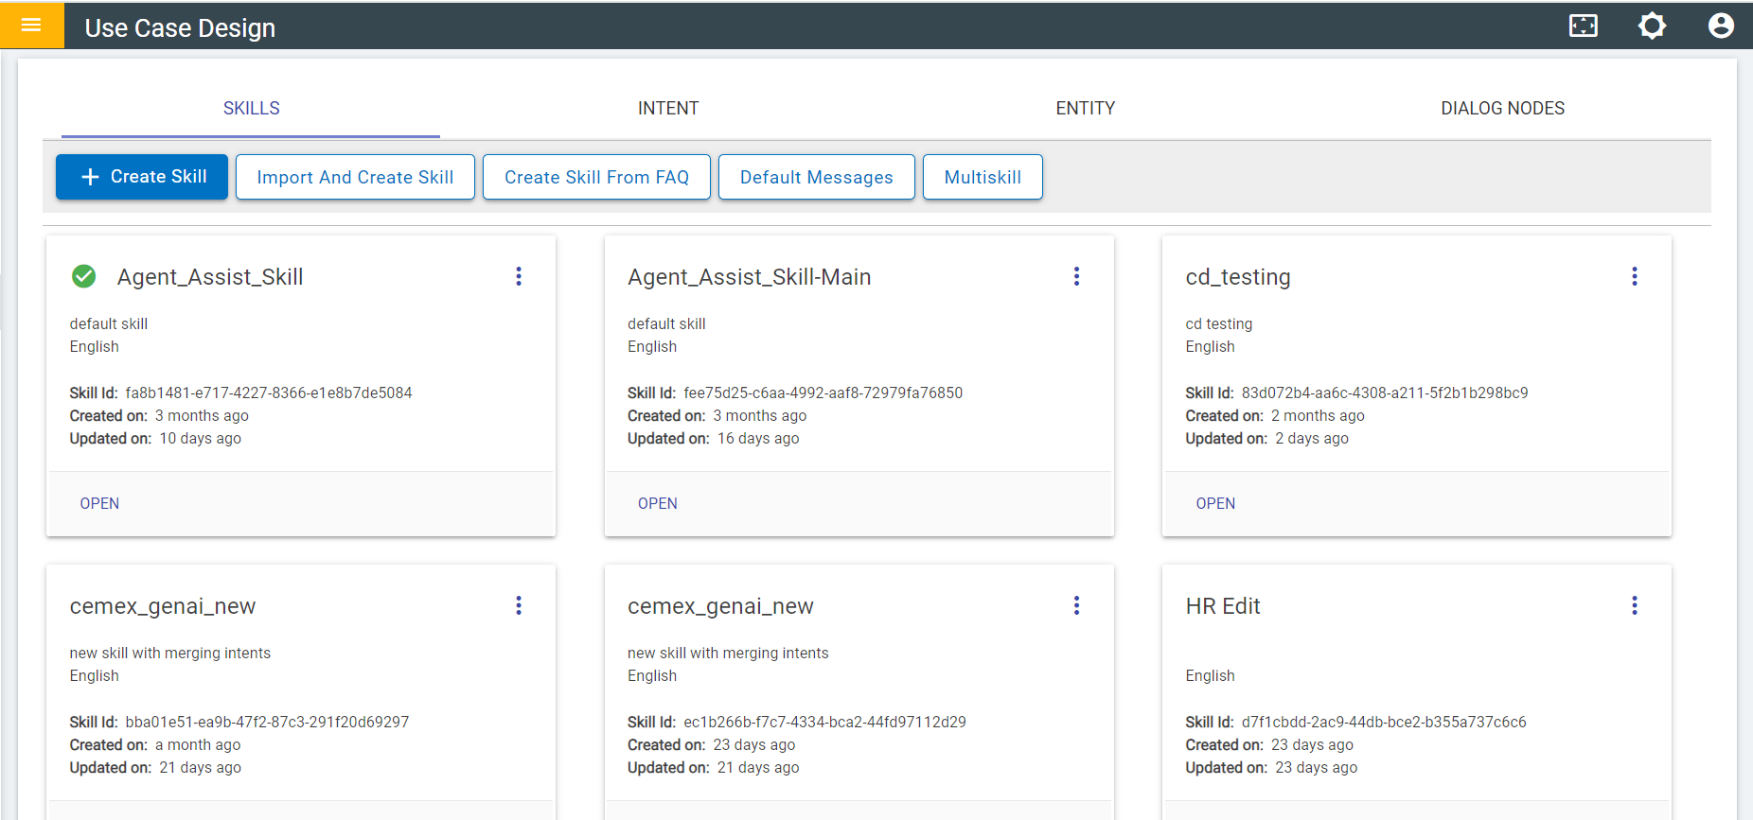
Task: Open the settings gear icon
Action: coord(1652,26)
